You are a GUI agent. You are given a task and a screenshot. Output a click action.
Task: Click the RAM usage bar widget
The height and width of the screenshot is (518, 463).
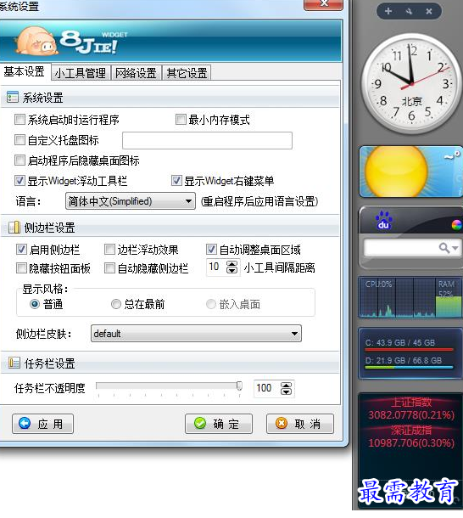point(449,298)
